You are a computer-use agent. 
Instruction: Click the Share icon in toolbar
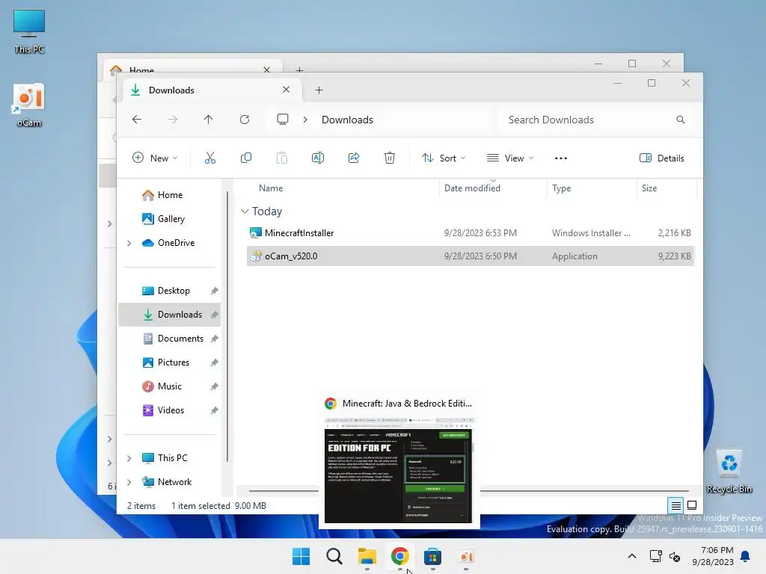coord(354,158)
